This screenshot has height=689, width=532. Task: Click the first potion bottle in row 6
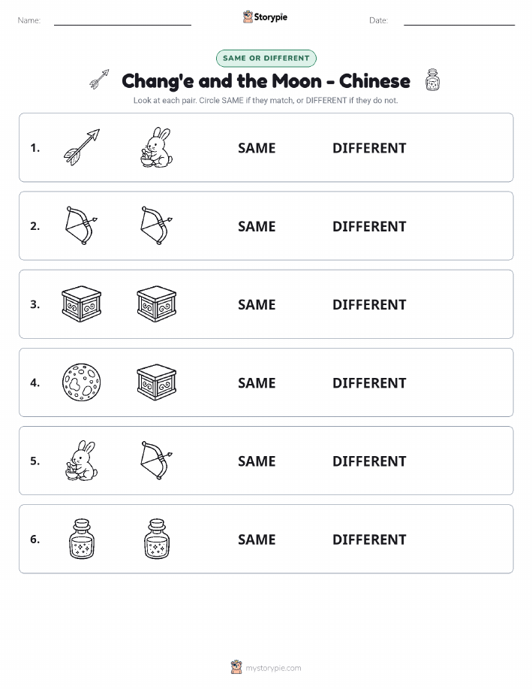[x=82, y=539]
